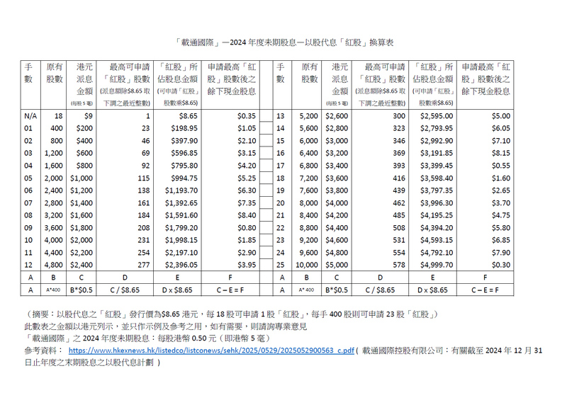
Task: Select the title text 「載通國際」2024年度末期股息換算表
Action: point(284,42)
